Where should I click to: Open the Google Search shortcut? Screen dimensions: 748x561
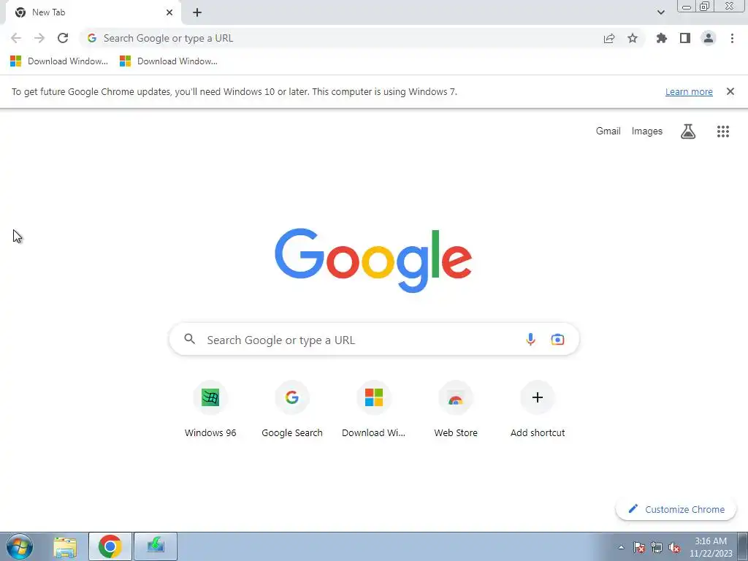coord(292,409)
